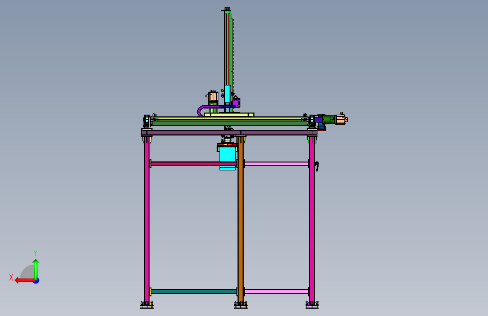The image size is (488, 316).
Task: Click the green Y axis arrow of triad
Action: point(36,269)
